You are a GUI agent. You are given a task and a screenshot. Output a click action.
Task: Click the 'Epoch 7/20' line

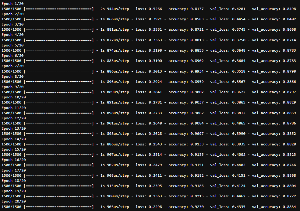[12, 66]
